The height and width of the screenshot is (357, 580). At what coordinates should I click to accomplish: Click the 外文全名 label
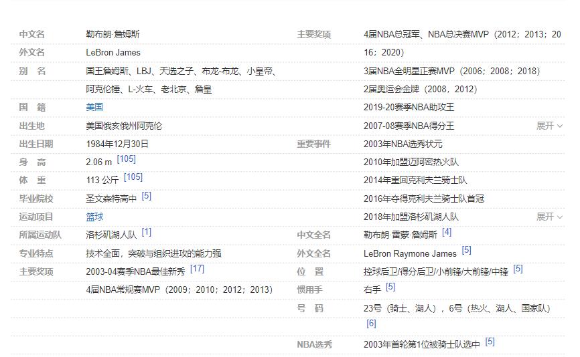coord(313,253)
